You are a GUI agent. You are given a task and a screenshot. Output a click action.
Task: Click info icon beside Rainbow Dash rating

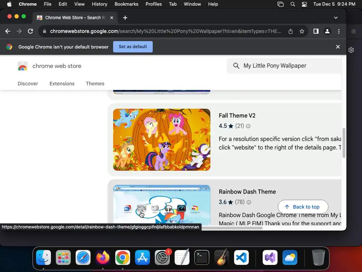tap(249, 202)
